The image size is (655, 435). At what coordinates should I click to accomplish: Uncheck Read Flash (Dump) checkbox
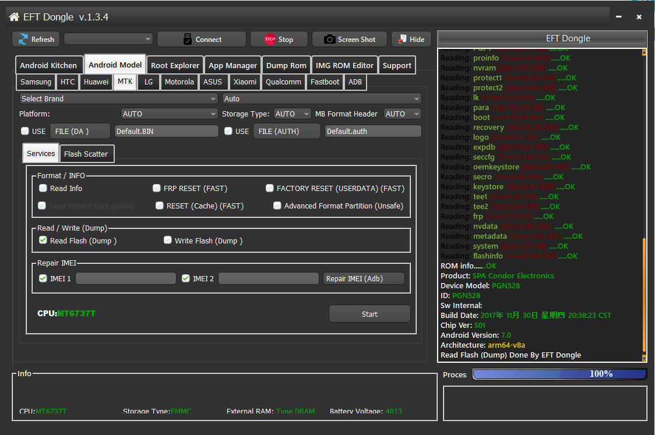pyautogui.click(x=43, y=241)
